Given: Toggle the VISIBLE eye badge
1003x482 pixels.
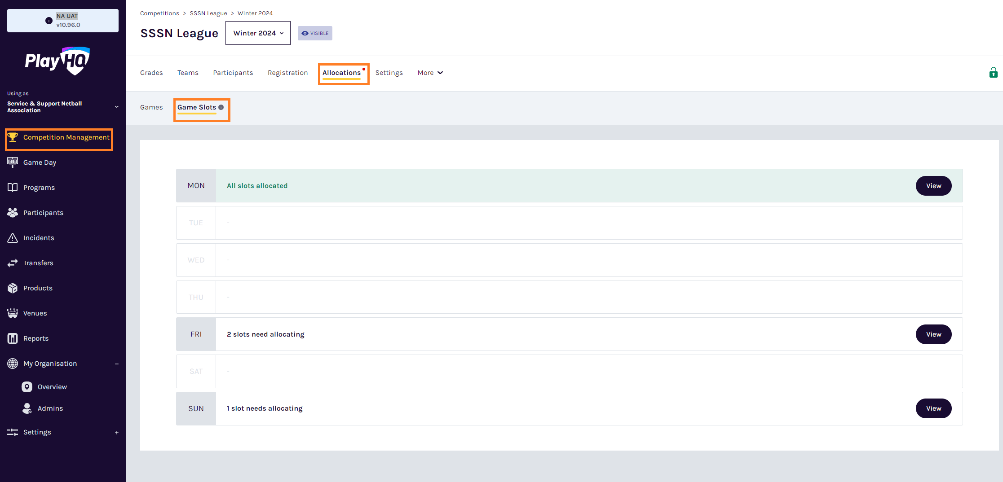Looking at the screenshot, I should tap(315, 33).
